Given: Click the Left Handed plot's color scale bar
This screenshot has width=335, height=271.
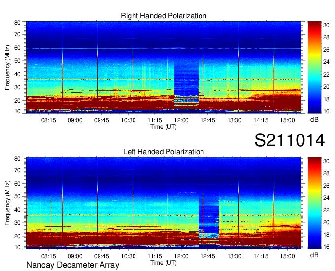Looking at the screenshot, I should (x=314, y=203).
